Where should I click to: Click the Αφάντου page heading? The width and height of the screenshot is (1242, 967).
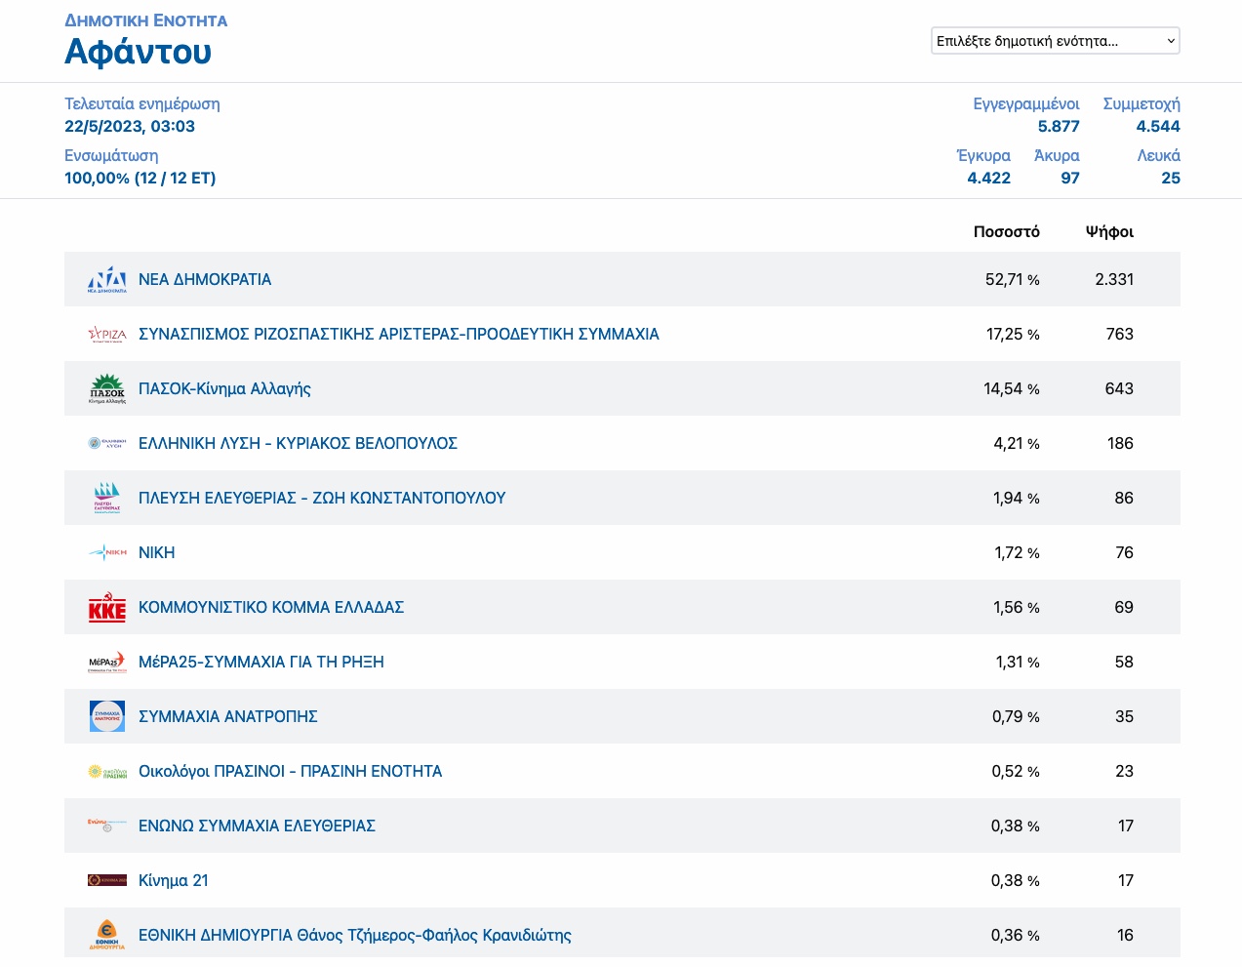click(138, 52)
